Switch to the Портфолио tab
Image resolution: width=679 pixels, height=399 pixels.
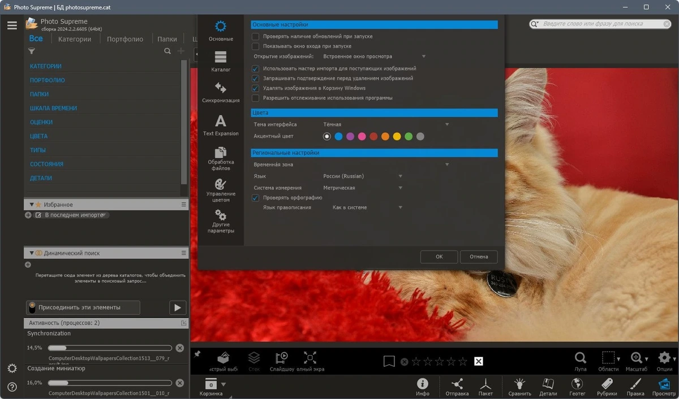pos(125,39)
